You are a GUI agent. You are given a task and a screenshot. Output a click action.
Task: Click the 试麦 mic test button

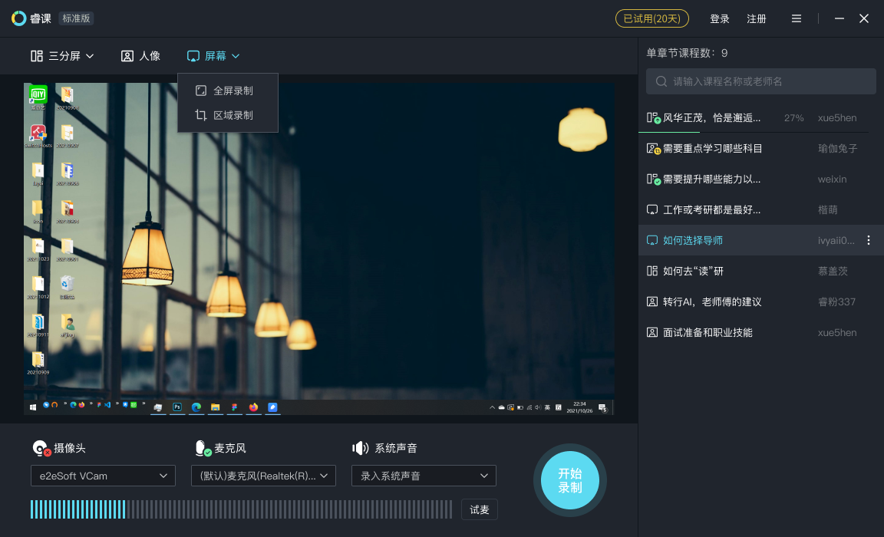click(x=479, y=509)
